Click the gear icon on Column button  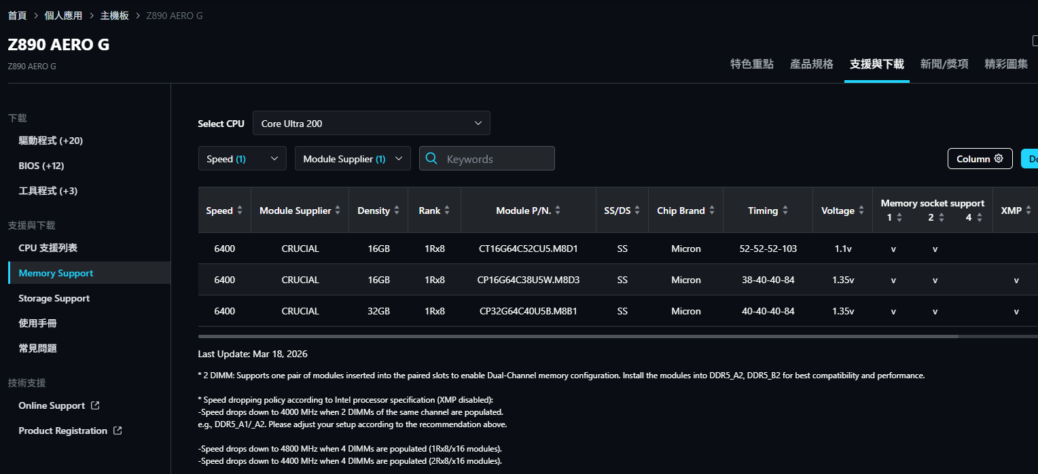point(999,158)
